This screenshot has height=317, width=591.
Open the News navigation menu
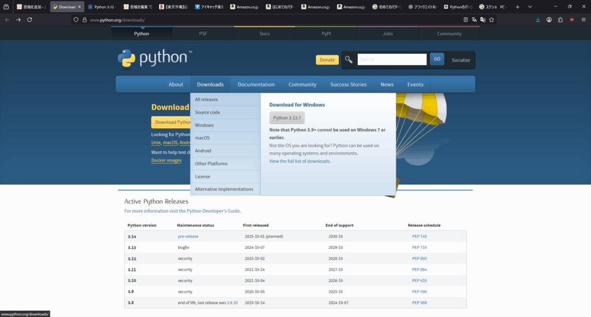pyautogui.click(x=387, y=84)
